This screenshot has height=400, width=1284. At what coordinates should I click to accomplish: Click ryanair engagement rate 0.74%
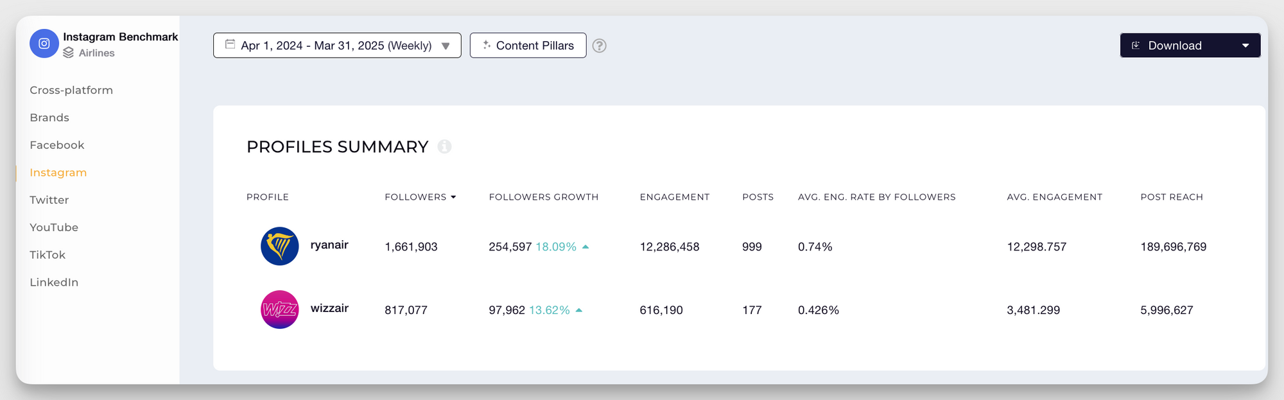pyautogui.click(x=815, y=247)
